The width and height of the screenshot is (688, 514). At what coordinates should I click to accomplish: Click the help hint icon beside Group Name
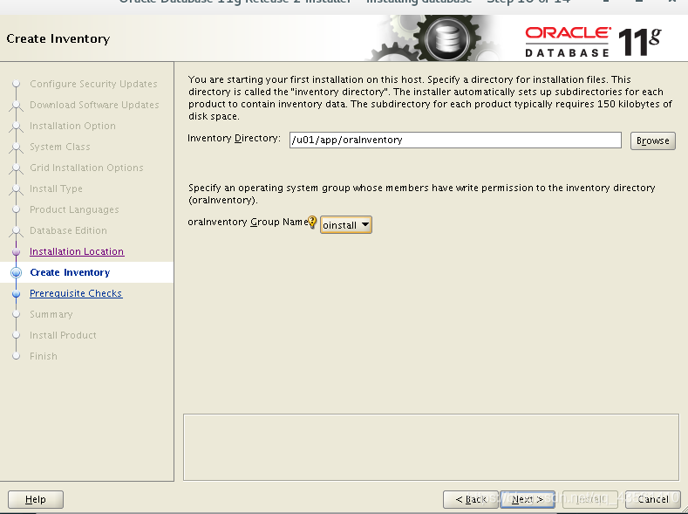pyautogui.click(x=312, y=223)
